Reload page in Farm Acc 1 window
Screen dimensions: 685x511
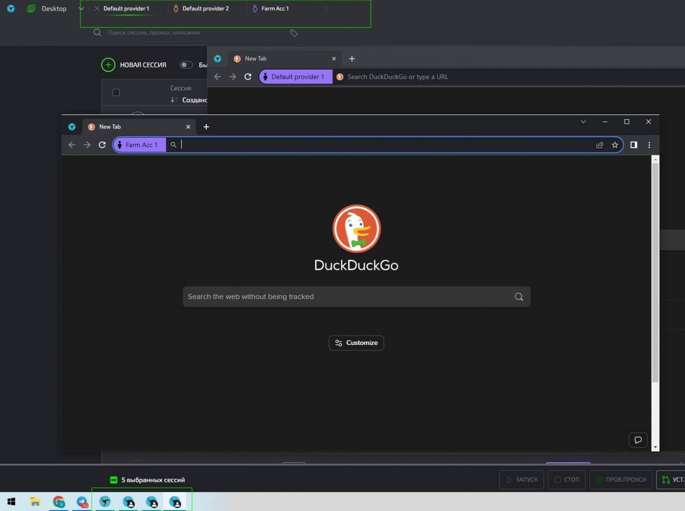[x=102, y=145]
